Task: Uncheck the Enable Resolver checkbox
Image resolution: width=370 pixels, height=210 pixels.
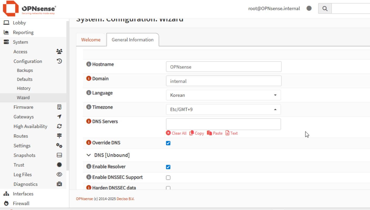Action: point(168,167)
